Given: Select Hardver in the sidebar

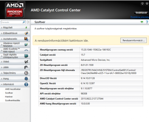Looking at the screenshot, I should 9,97.
